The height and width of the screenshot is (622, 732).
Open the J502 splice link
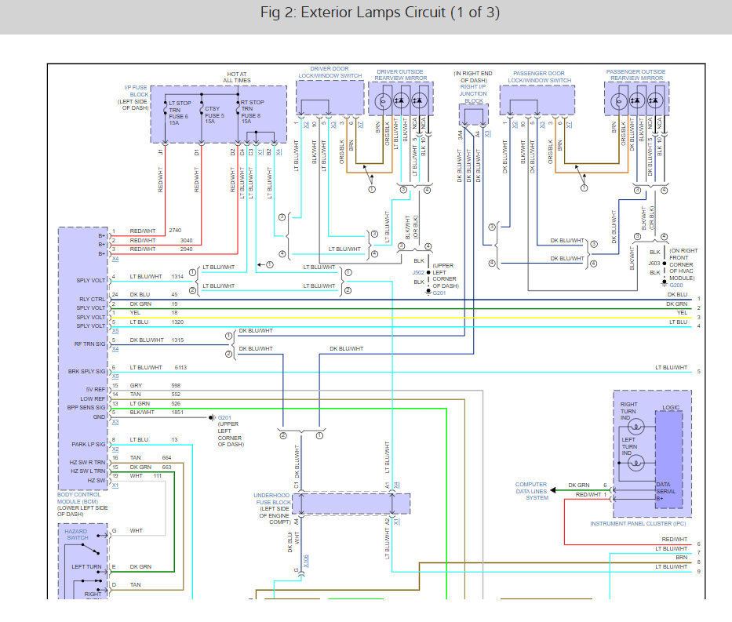(418, 272)
